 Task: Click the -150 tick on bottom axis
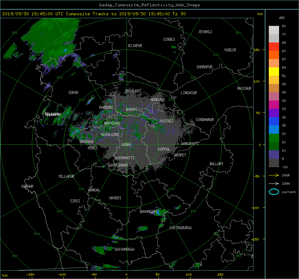[30, 275]
